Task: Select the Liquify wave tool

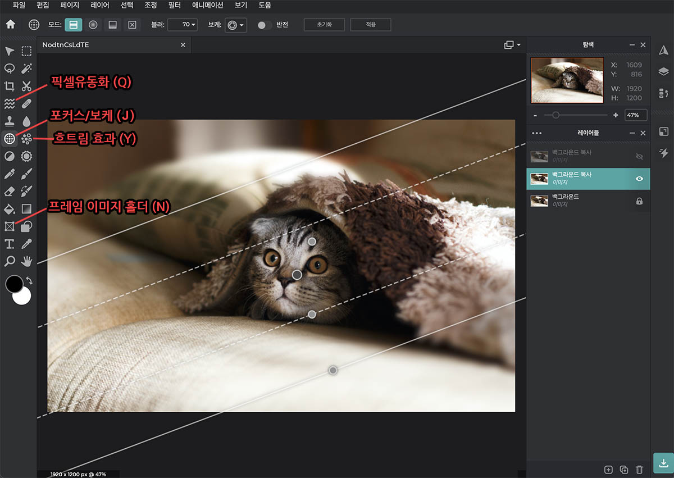Action: click(10, 103)
